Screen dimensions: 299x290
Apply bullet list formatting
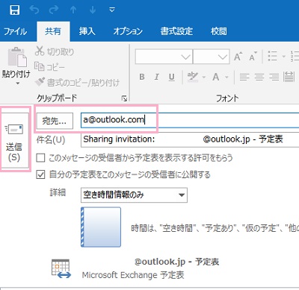(272, 57)
